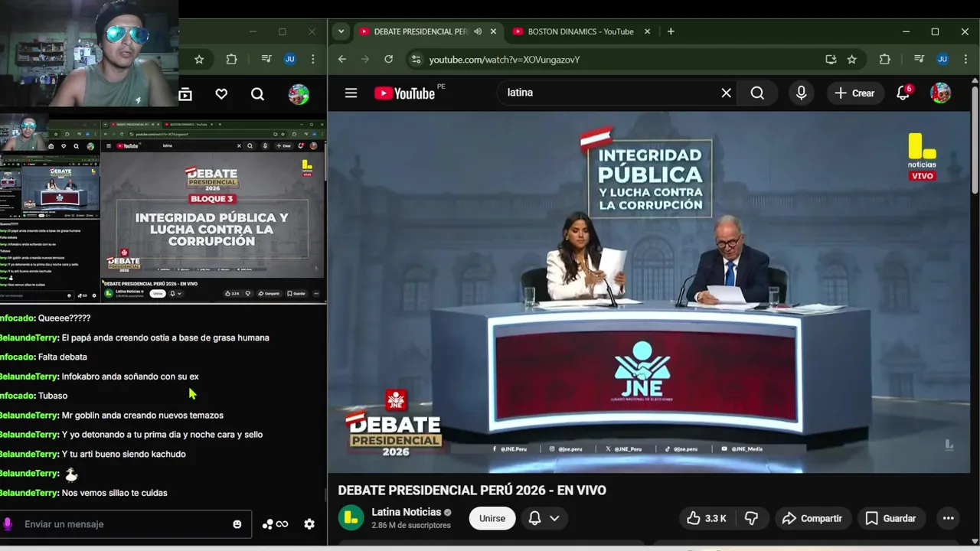This screenshot has width=980, height=551.
Task: Click chat message 'Nos vemos sillao te cuidas'
Action: pos(114,494)
